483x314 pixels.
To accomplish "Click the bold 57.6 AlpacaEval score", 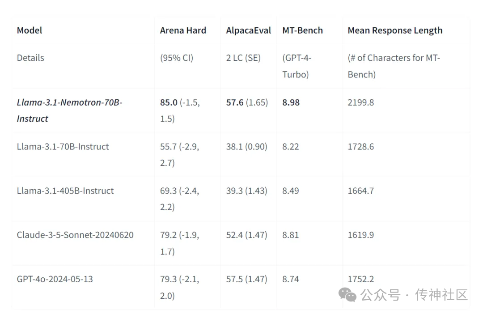I will [235, 102].
